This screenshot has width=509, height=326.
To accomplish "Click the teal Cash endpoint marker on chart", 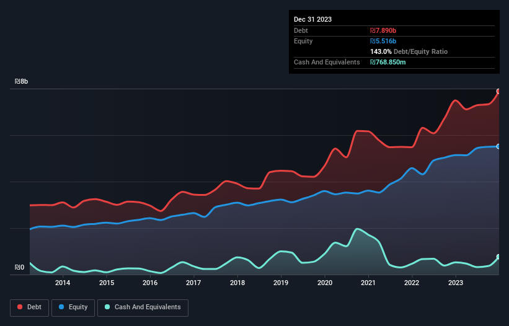I will click(x=498, y=257).
